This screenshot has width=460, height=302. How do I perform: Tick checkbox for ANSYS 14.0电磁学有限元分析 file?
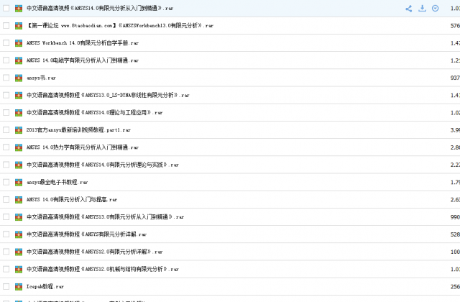click(6, 60)
